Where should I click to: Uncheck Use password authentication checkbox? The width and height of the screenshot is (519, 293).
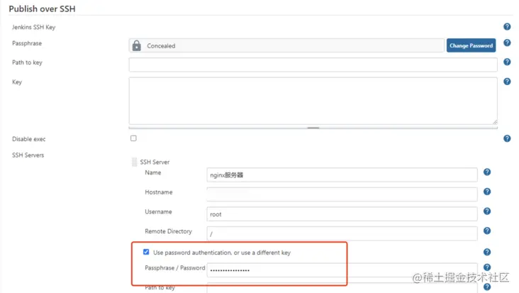pyautogui.click(x=146, y=252)
